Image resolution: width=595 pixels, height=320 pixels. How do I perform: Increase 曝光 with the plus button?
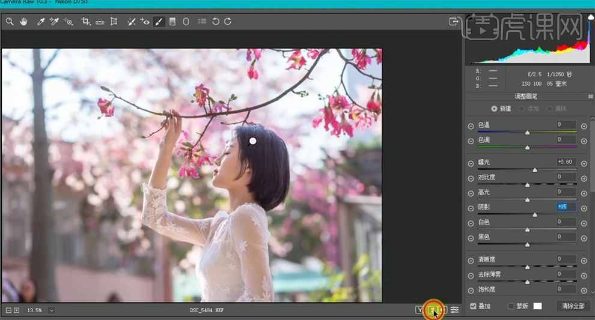point(584,163)
